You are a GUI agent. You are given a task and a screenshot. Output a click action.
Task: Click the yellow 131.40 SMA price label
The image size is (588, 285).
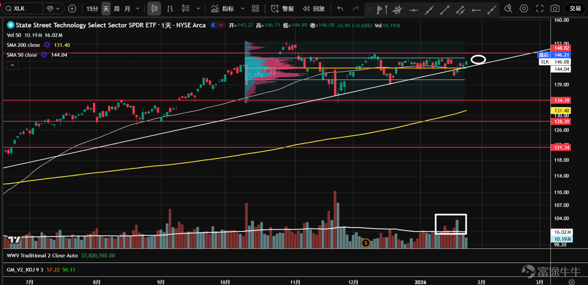point(561,110)
